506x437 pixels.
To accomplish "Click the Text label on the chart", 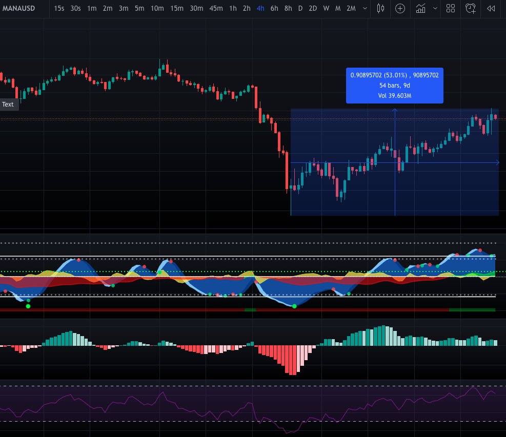I will (8, 104).
